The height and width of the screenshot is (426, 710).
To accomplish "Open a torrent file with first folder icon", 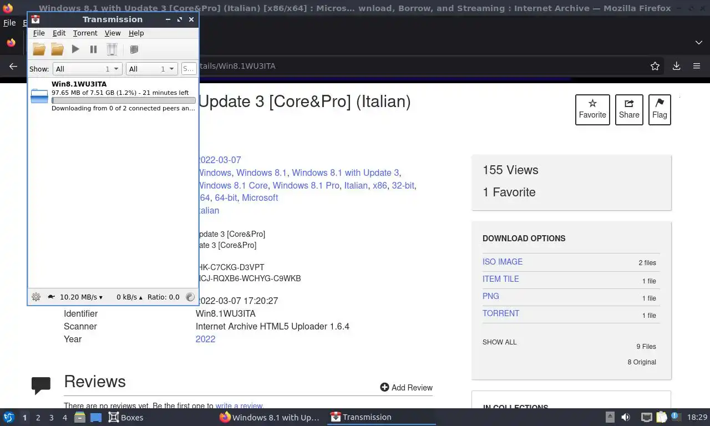I will click(x=39, y=49).
